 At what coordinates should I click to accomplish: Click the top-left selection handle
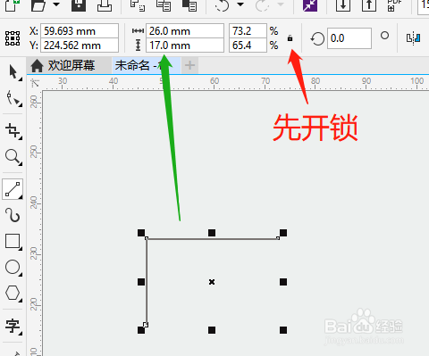(x=141, y=233)
